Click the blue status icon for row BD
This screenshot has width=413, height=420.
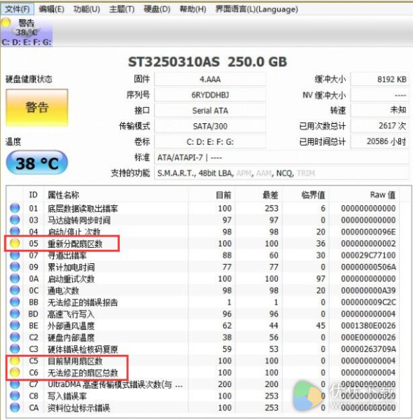(15, 314)
